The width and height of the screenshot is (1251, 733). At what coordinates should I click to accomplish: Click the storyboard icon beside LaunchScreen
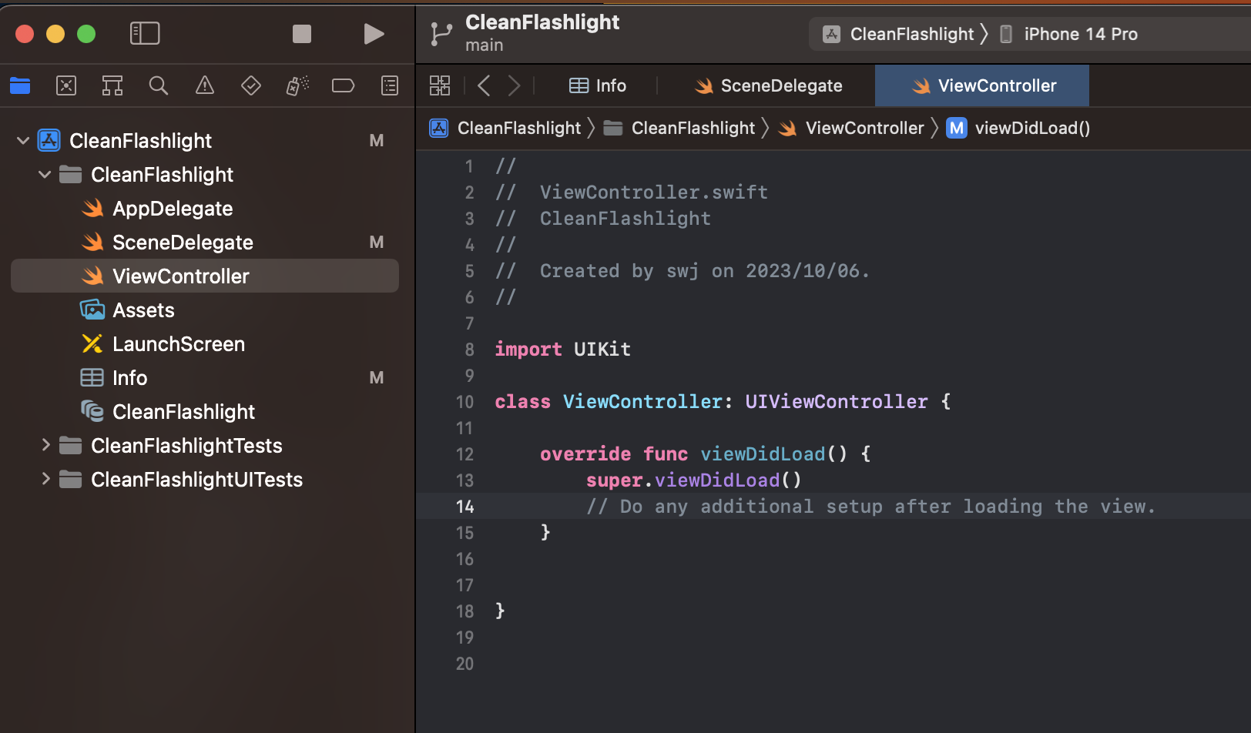click(x=92, y=344)
